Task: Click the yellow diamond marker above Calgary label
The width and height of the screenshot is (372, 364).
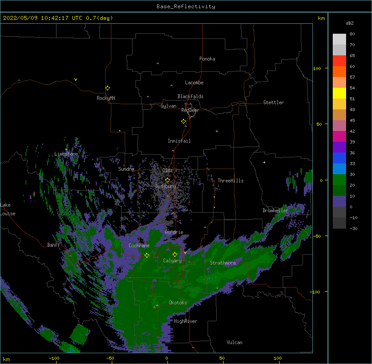Action: point(175,255)
